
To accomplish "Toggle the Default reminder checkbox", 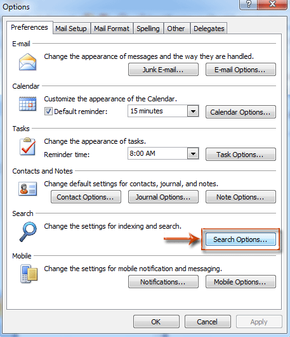I will click(48, 111).
